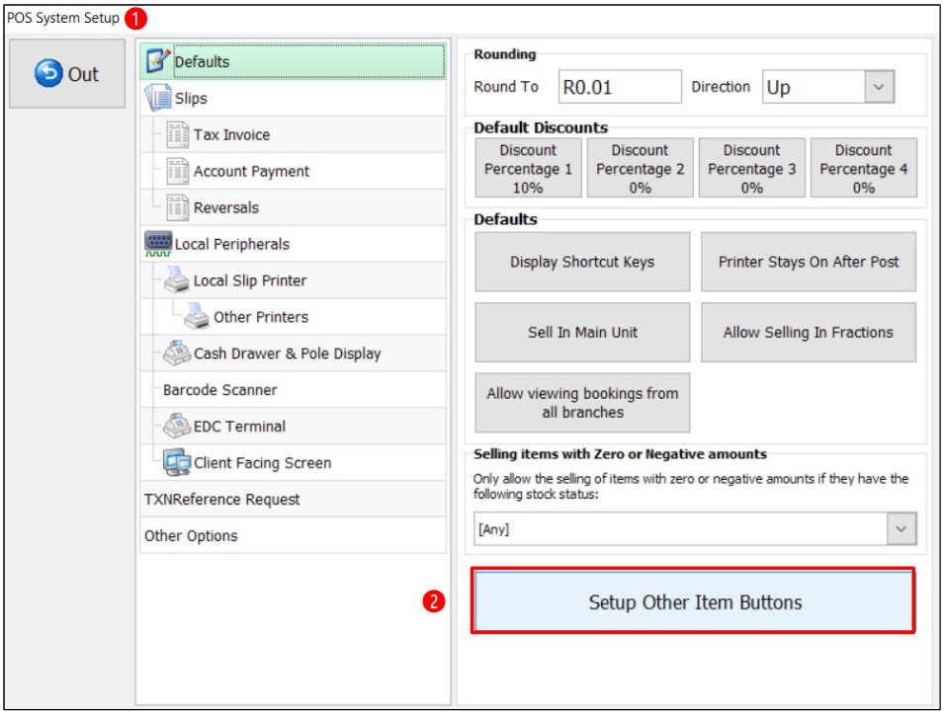Click the Slips pages icon
This screenshot has height=713, width=945.
tap(158, 98)
